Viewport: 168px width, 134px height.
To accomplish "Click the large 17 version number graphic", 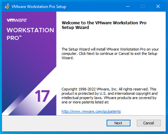I will (x=42, y=96).
